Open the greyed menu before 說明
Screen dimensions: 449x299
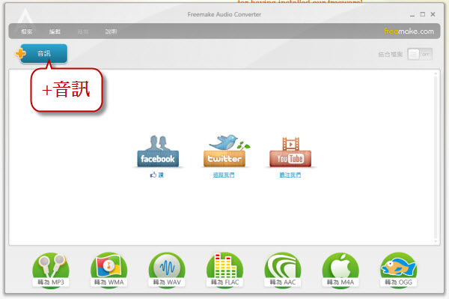click(83, 31)
